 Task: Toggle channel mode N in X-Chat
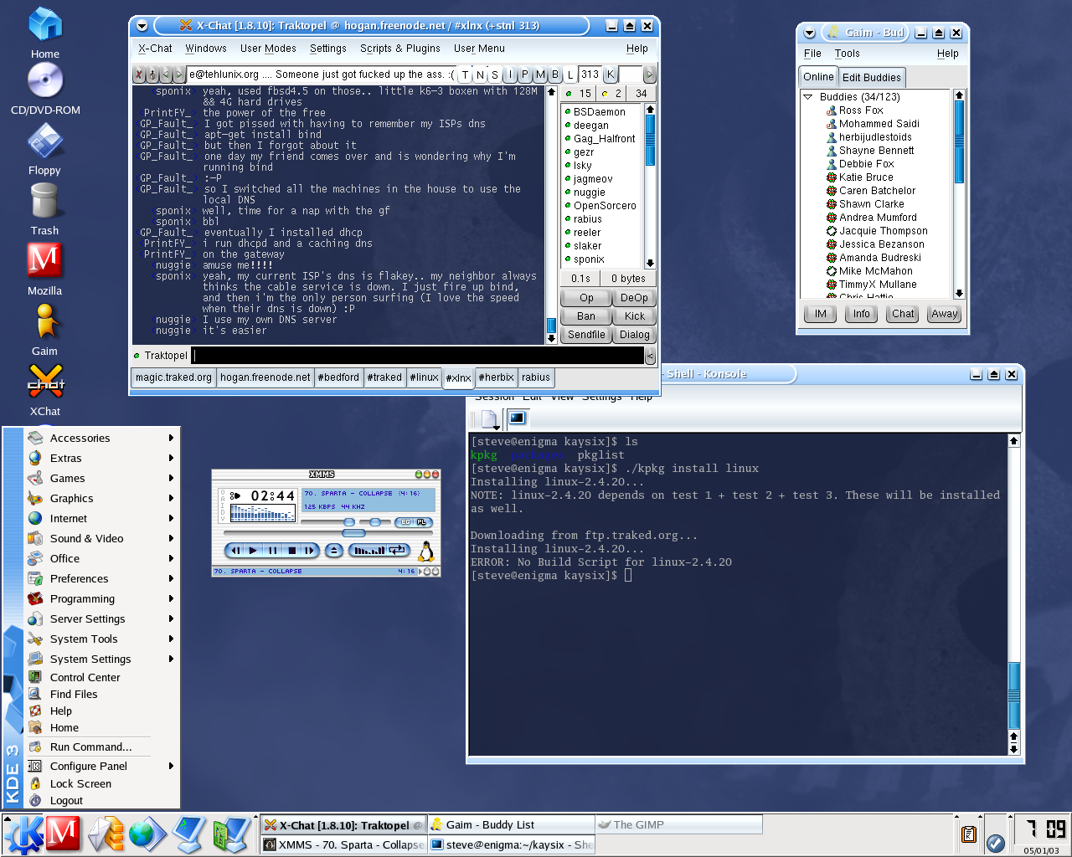click(x=481, y=74)
